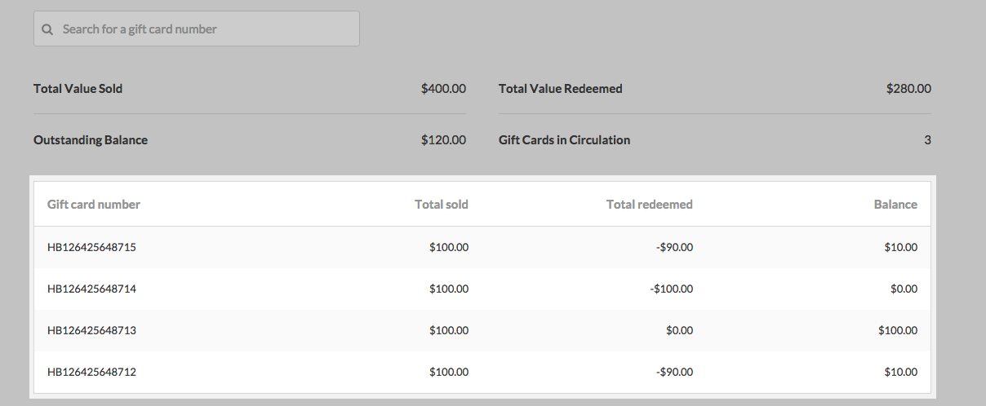Select the -$100.00 redeemed cell
Image resolution: width=986 pixels, height=406 pixels.
(x=670, y=289)
